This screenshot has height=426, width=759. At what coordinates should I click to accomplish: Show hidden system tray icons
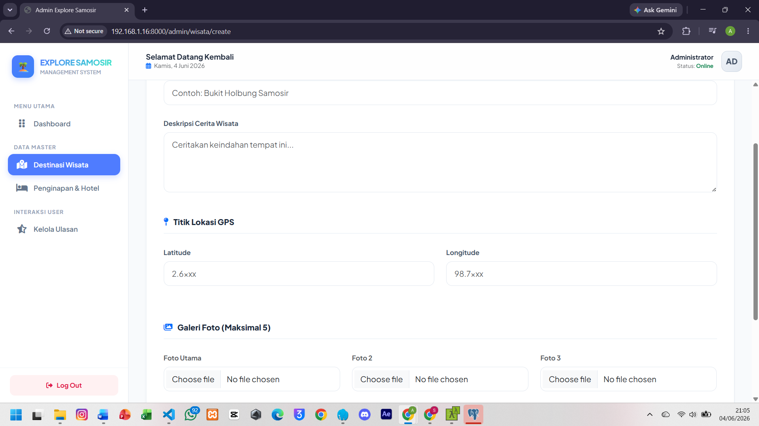(649, 415)
